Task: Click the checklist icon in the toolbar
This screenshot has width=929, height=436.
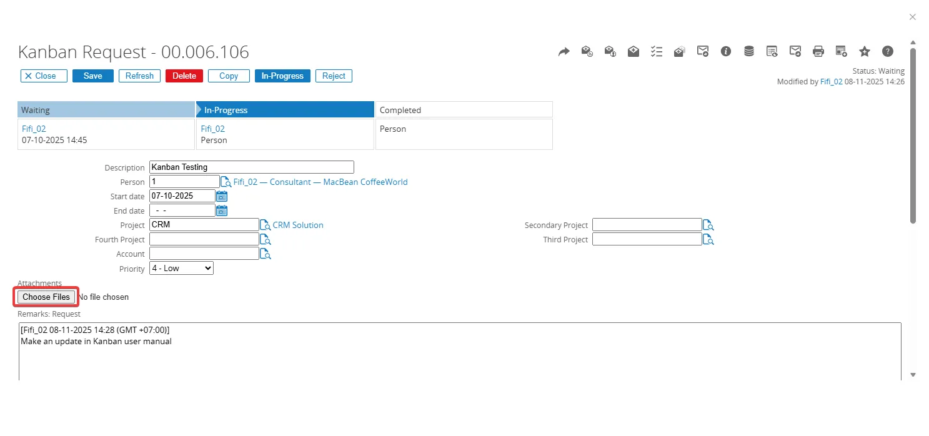Action: [657, 51]
